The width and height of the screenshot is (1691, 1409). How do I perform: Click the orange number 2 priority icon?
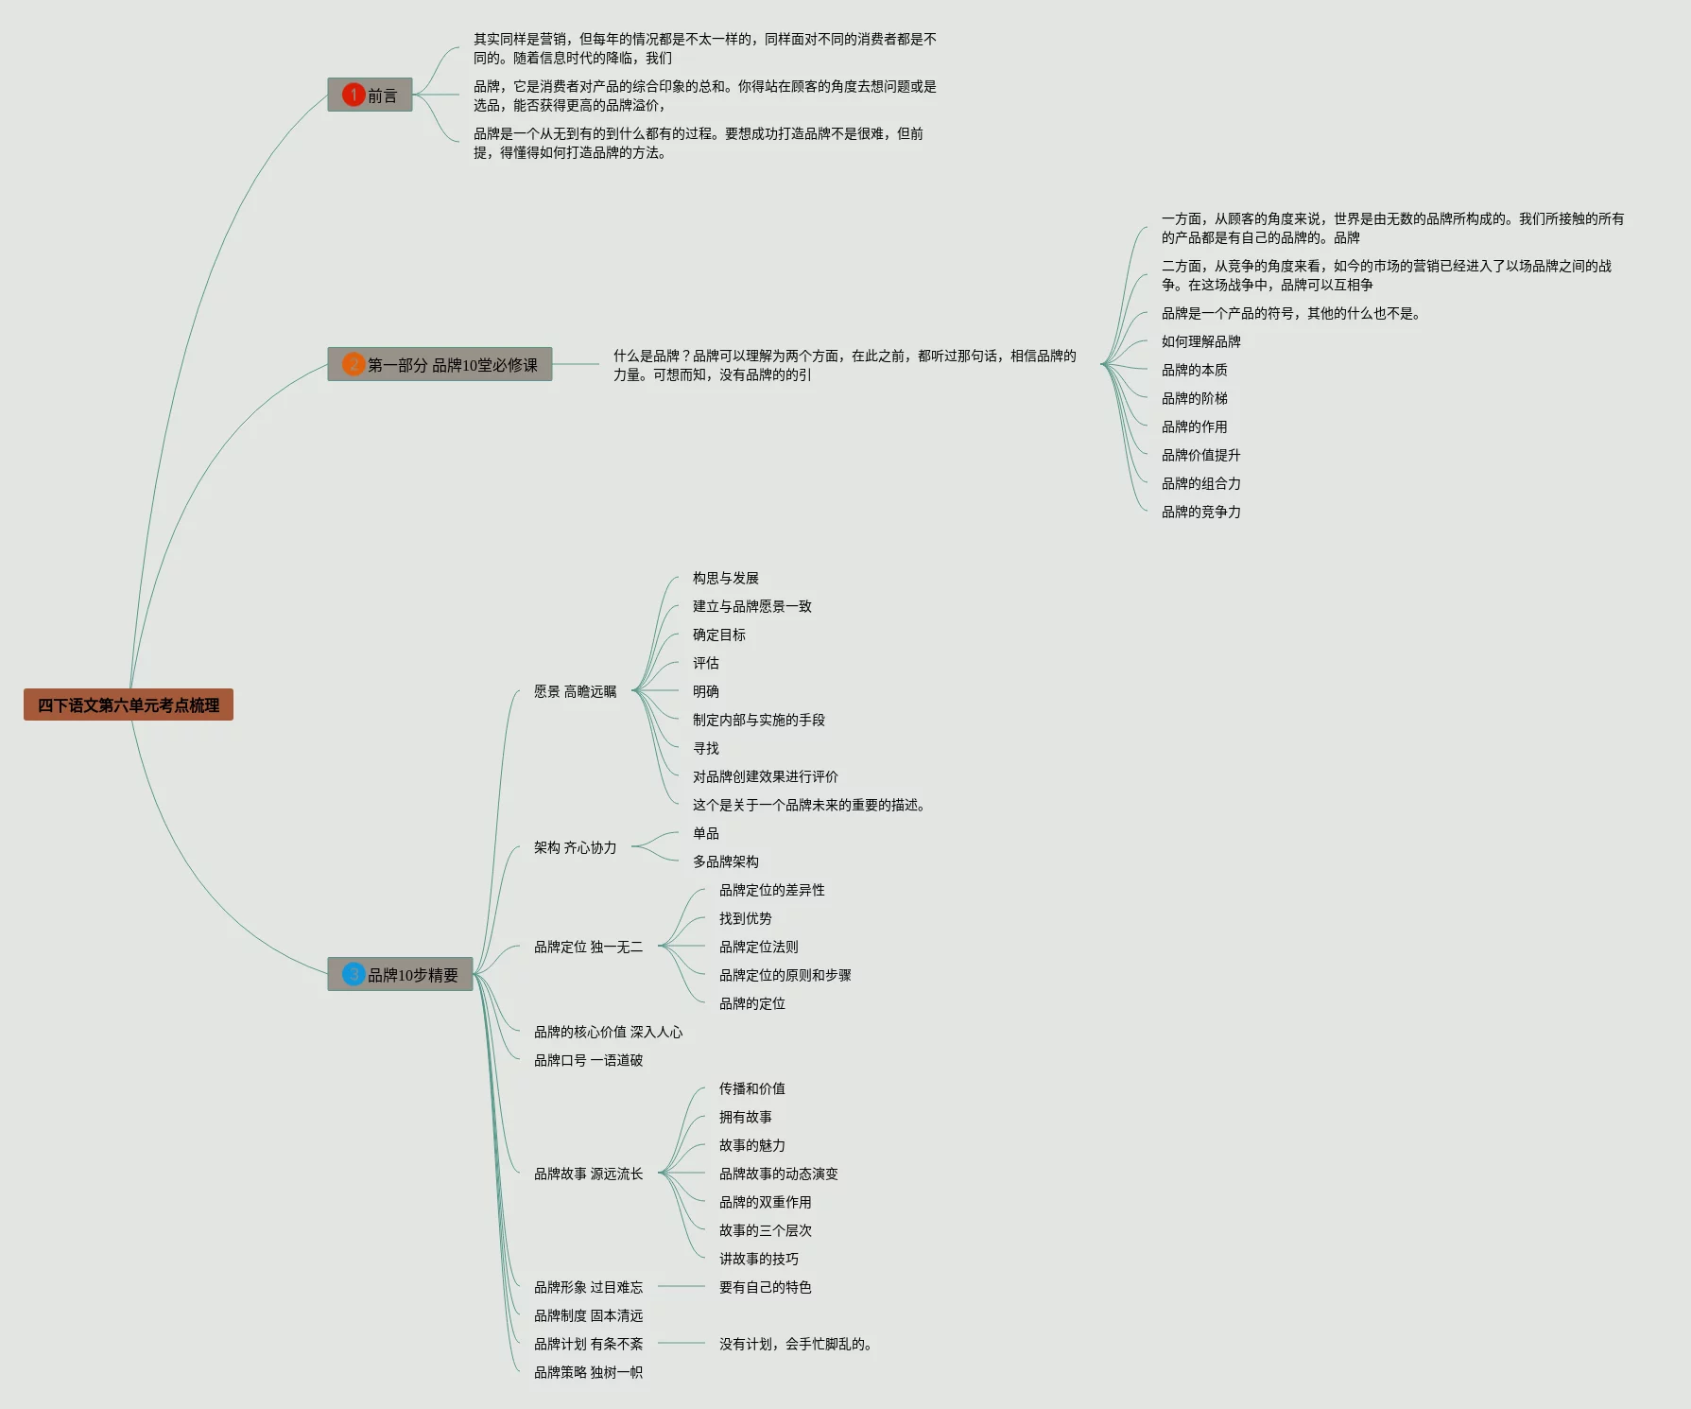tap(354, 364)
